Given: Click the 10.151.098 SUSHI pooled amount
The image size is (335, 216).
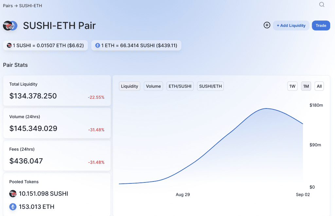Looking at the screenshot, I should [43, 194].
